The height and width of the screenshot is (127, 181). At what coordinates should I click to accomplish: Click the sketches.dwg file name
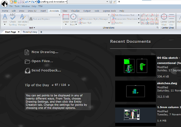(x=167, y=83)
